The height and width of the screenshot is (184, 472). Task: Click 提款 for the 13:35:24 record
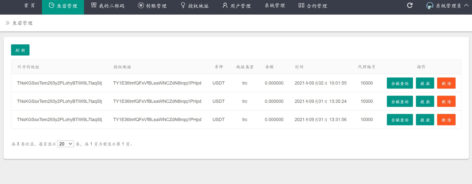pos(425,101)
